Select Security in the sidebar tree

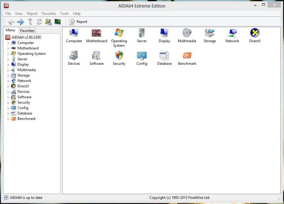pos(24,102)
